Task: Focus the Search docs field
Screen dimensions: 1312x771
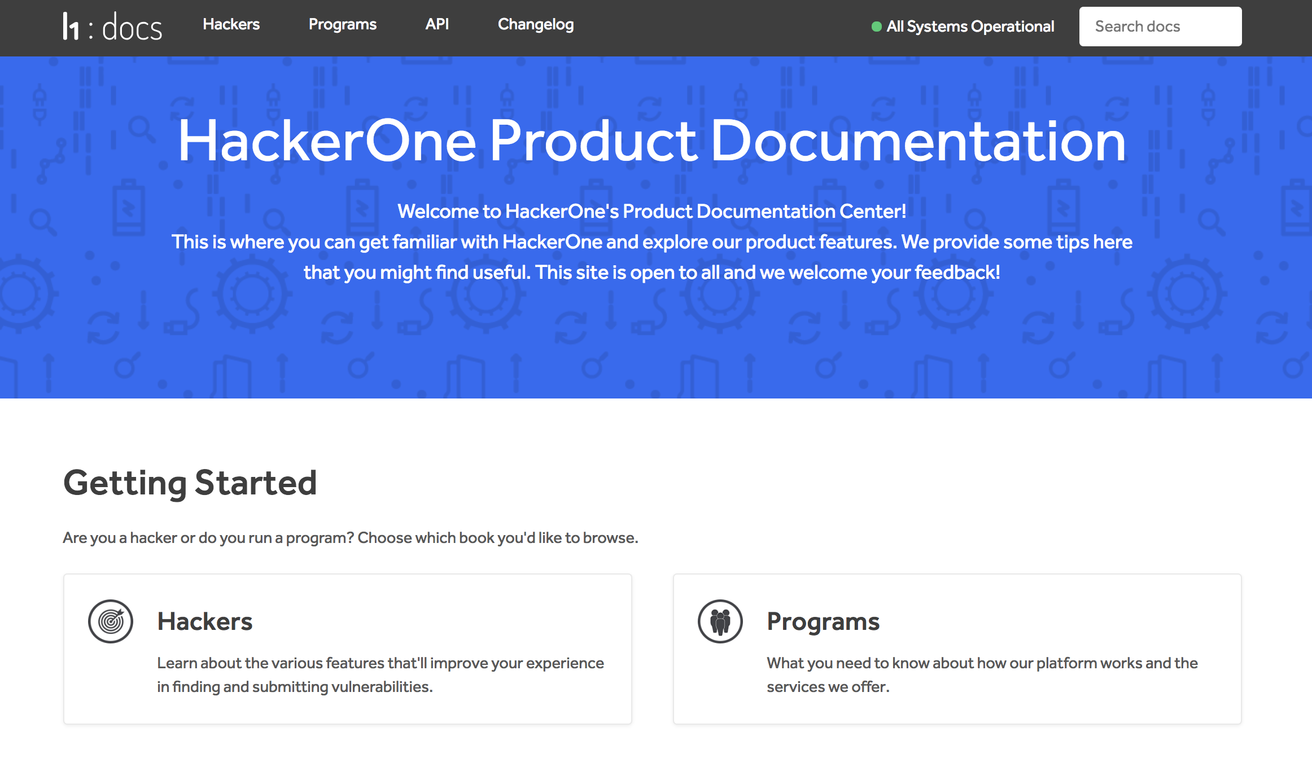Action: click(1160, 27)
